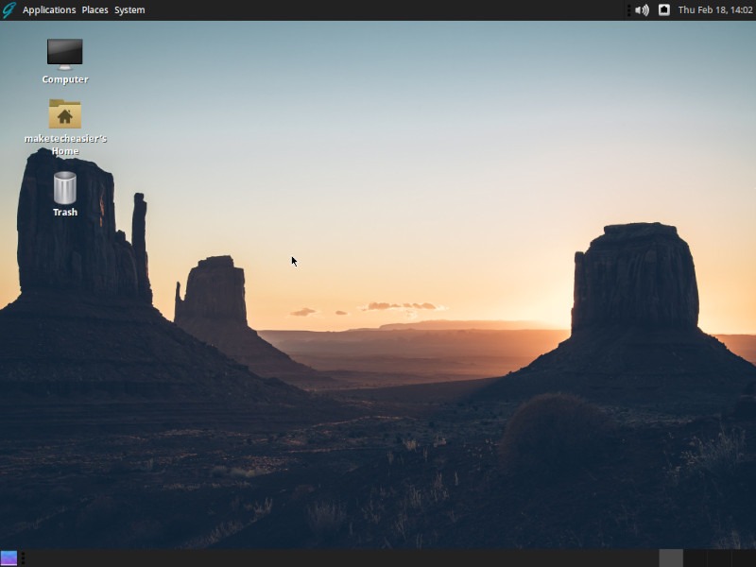
Task: Click the notification area grip handle
Action: tap(629, 9)
